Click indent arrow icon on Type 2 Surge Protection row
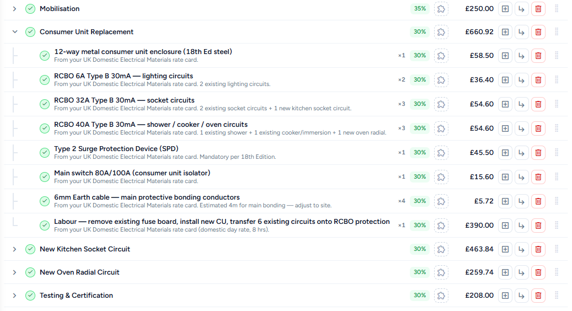572x311 pixels. pyautogui.click(x=522, y=153)
